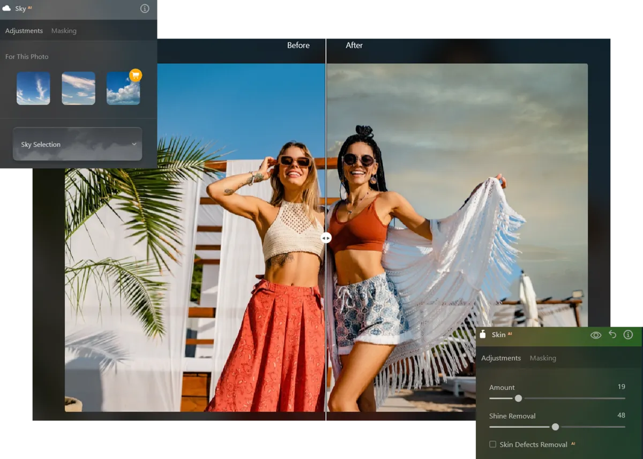Click the before/after comparison handle

click(x=326, y=237)
